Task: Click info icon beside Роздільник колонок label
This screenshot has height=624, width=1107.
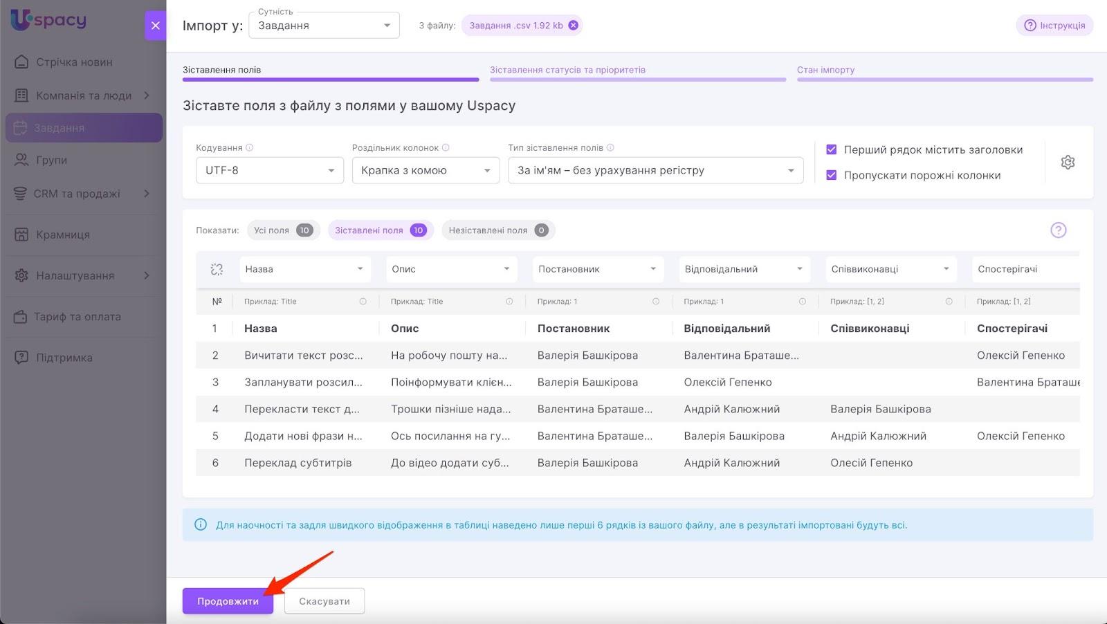Action: point(446,147)
